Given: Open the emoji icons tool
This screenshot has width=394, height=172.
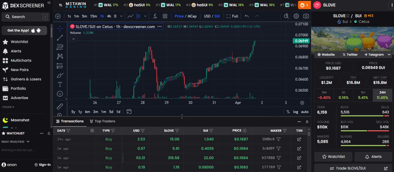Looking at the screenshot, I should pos(60,94).
